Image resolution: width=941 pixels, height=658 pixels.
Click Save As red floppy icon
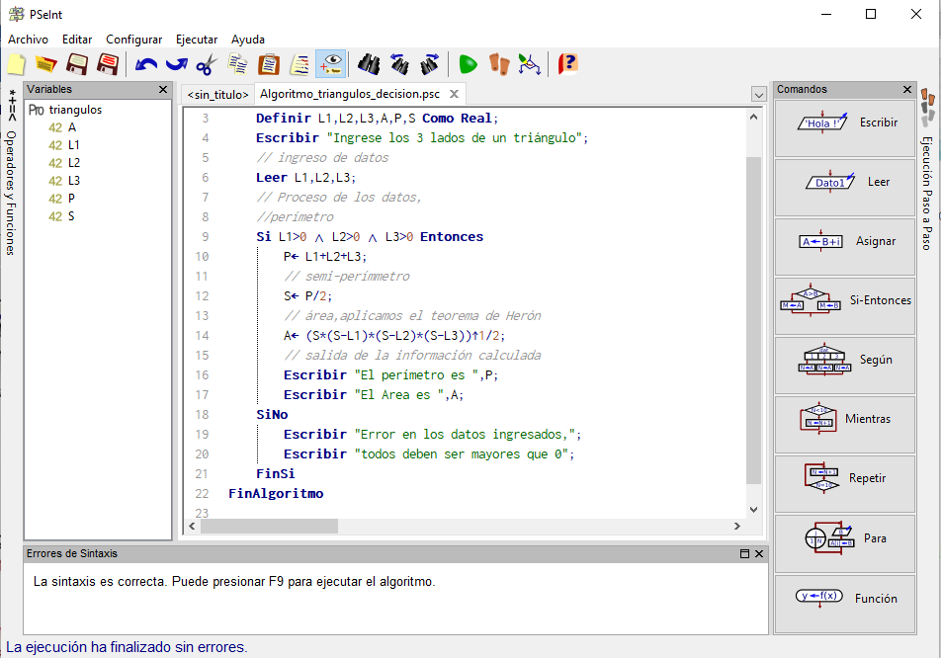pyautogui.click(x=108, y=64)
